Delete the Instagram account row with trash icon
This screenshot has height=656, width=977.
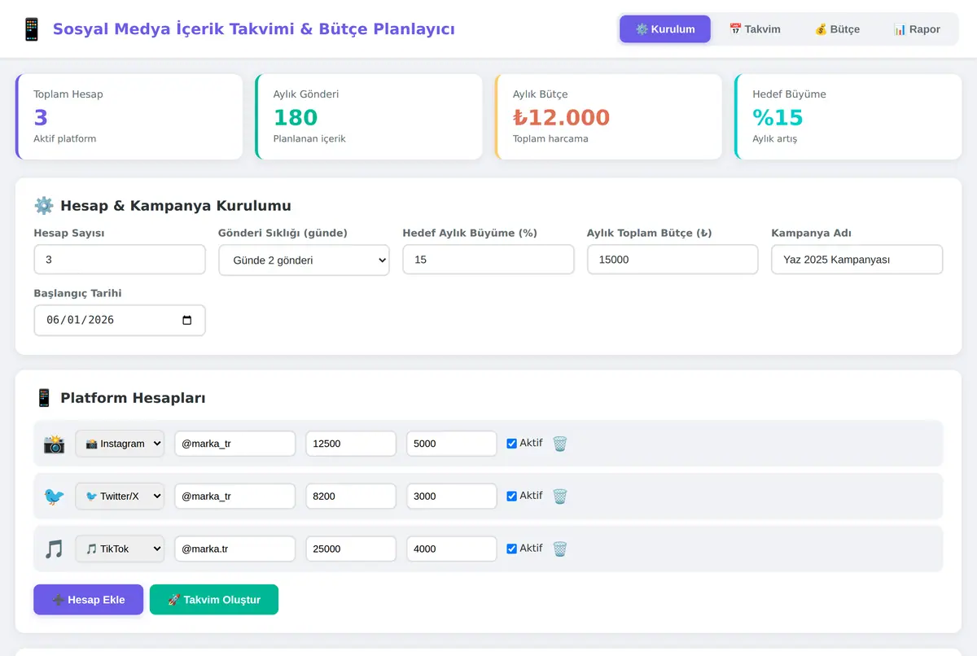tap(559, 444)
